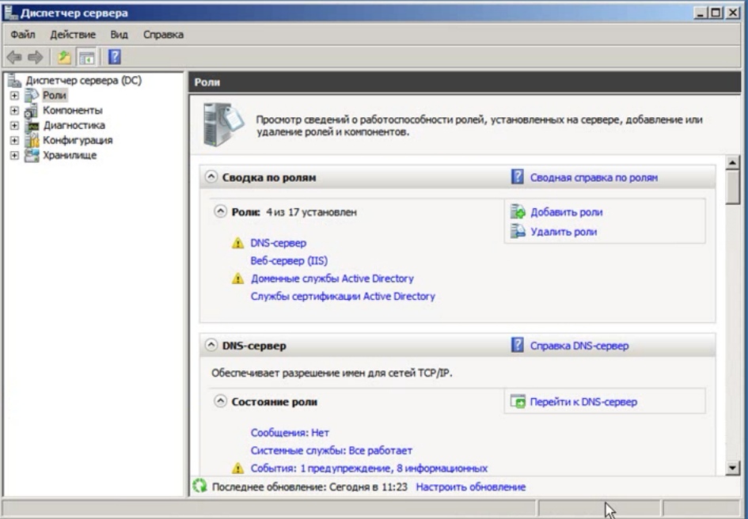Collapse the Состояние роли subsection

220,401
